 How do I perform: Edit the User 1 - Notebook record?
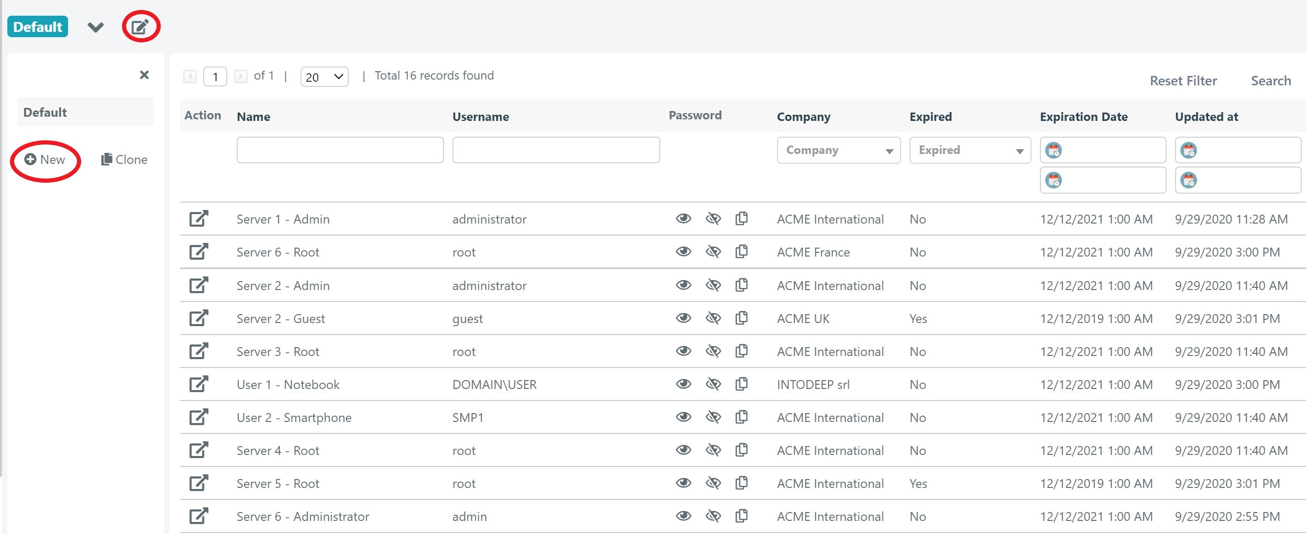pyautogui.click(x=198, y=384)
